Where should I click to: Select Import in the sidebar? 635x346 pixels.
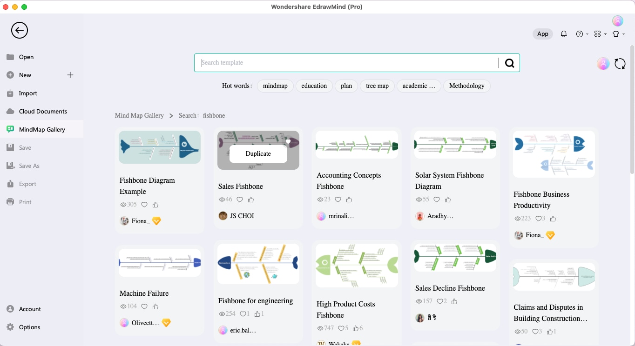(28, 93)
